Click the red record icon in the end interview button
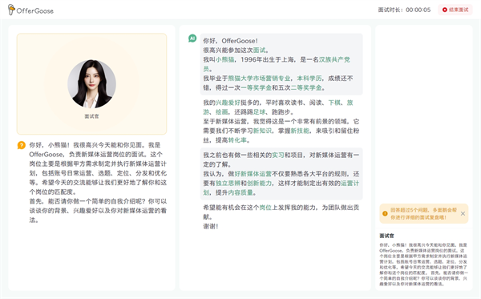The width and height of the screenshot is (481, 299). tap(444, 10)
